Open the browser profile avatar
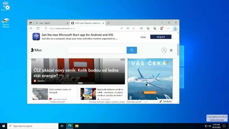 161,28
